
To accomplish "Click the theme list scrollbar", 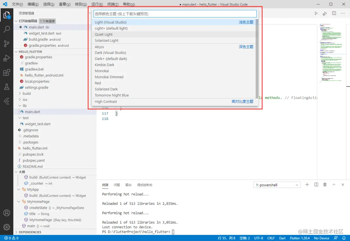I will tap(257, 59).
